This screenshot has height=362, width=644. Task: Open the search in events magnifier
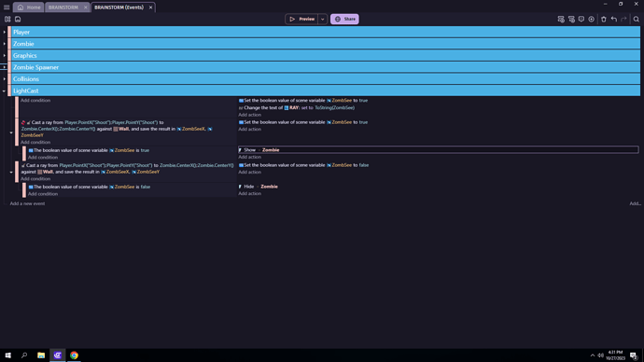tap(637, 20)
